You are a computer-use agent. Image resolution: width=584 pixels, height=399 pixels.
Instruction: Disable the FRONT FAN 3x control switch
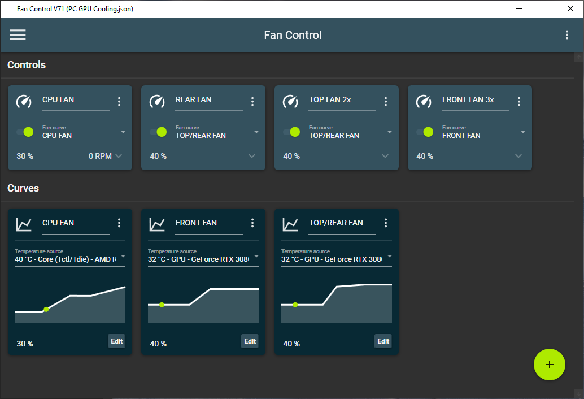425,132
